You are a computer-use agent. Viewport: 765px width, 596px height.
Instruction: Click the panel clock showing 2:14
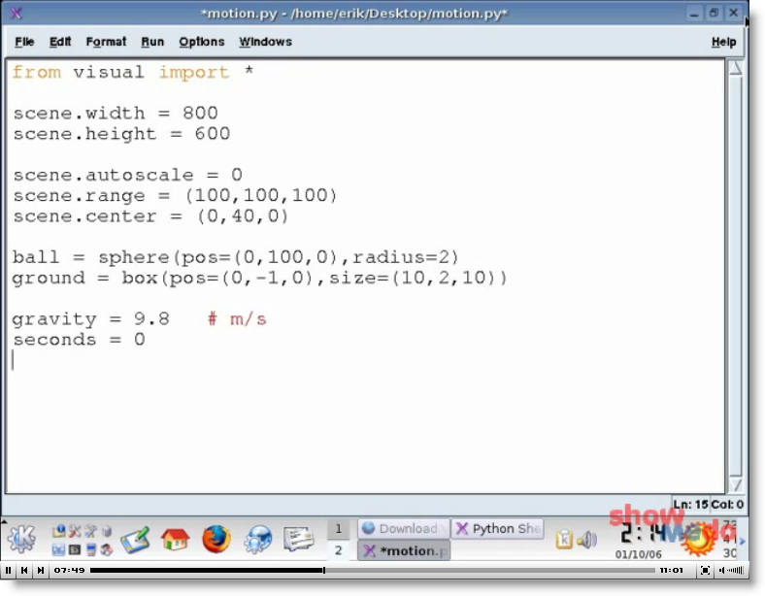[x=642, y=534]
